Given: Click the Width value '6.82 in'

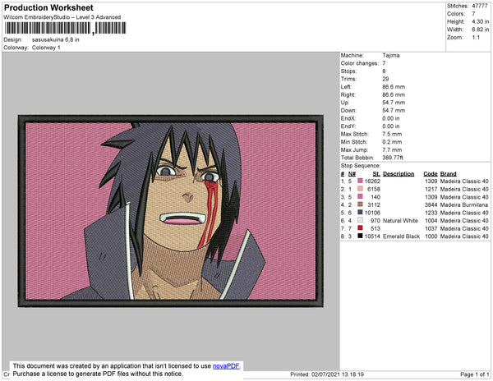Looking at the screenshot, I should tap(480, 30).
